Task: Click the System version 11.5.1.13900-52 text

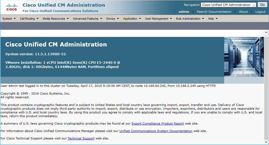Action: pyautogui.click(x=36, y=54)
